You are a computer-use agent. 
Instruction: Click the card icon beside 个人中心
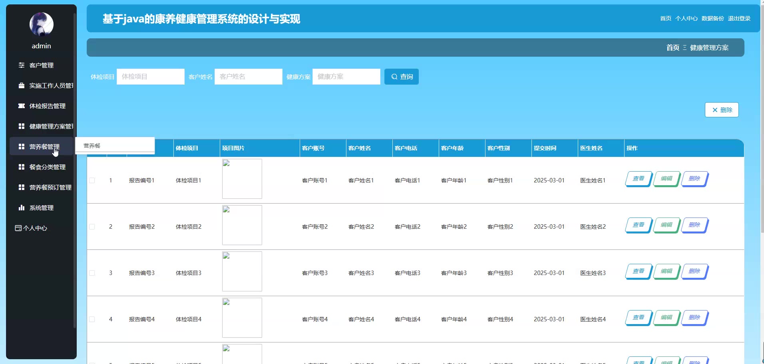click(x=18, y=228)
